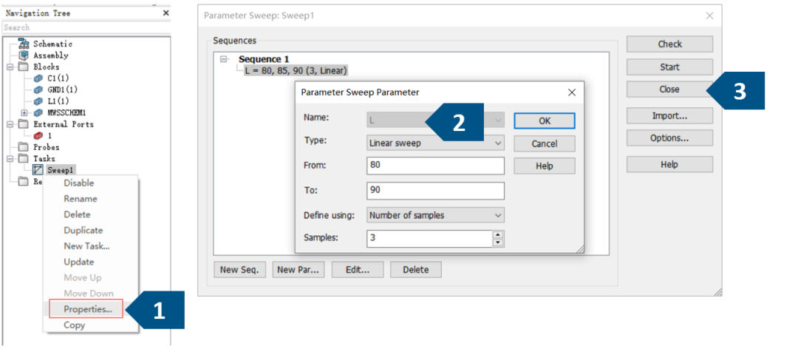The image size is (798, 355).
Task: Click the Start button
Action: [x=669, y=67]
